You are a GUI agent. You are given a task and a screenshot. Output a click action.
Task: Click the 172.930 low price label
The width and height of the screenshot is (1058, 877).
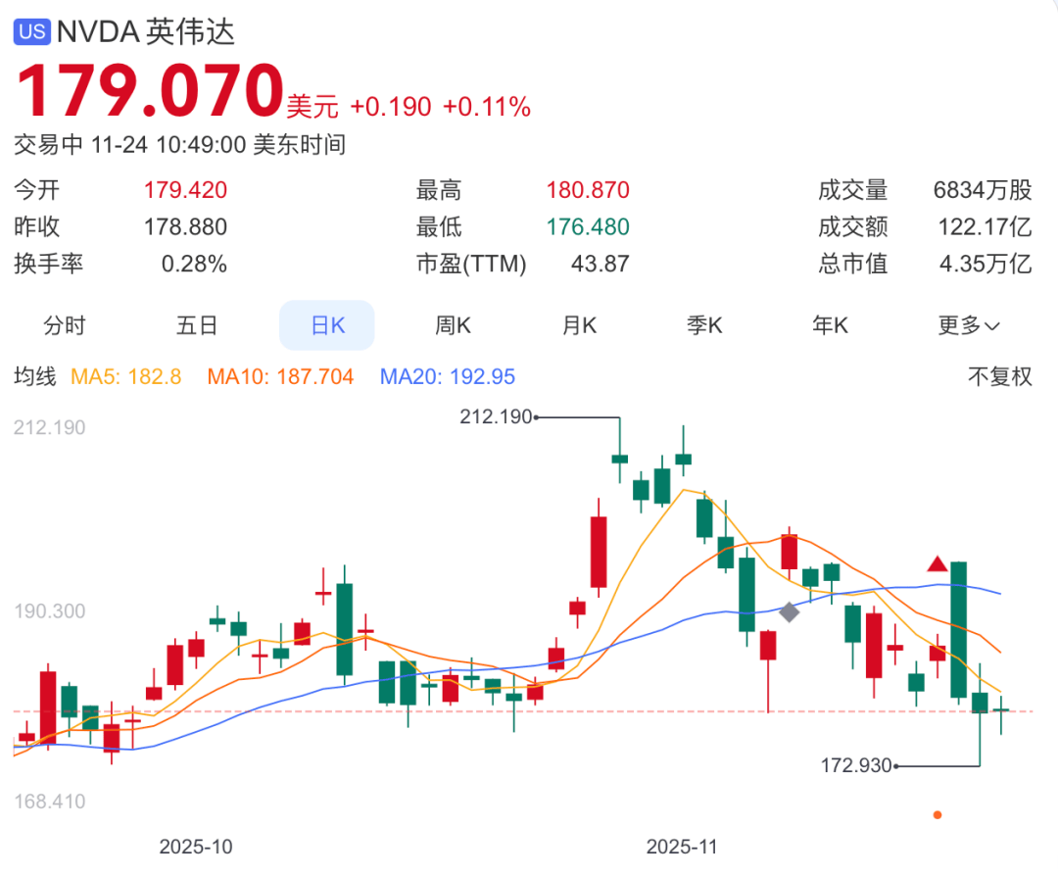855,765
